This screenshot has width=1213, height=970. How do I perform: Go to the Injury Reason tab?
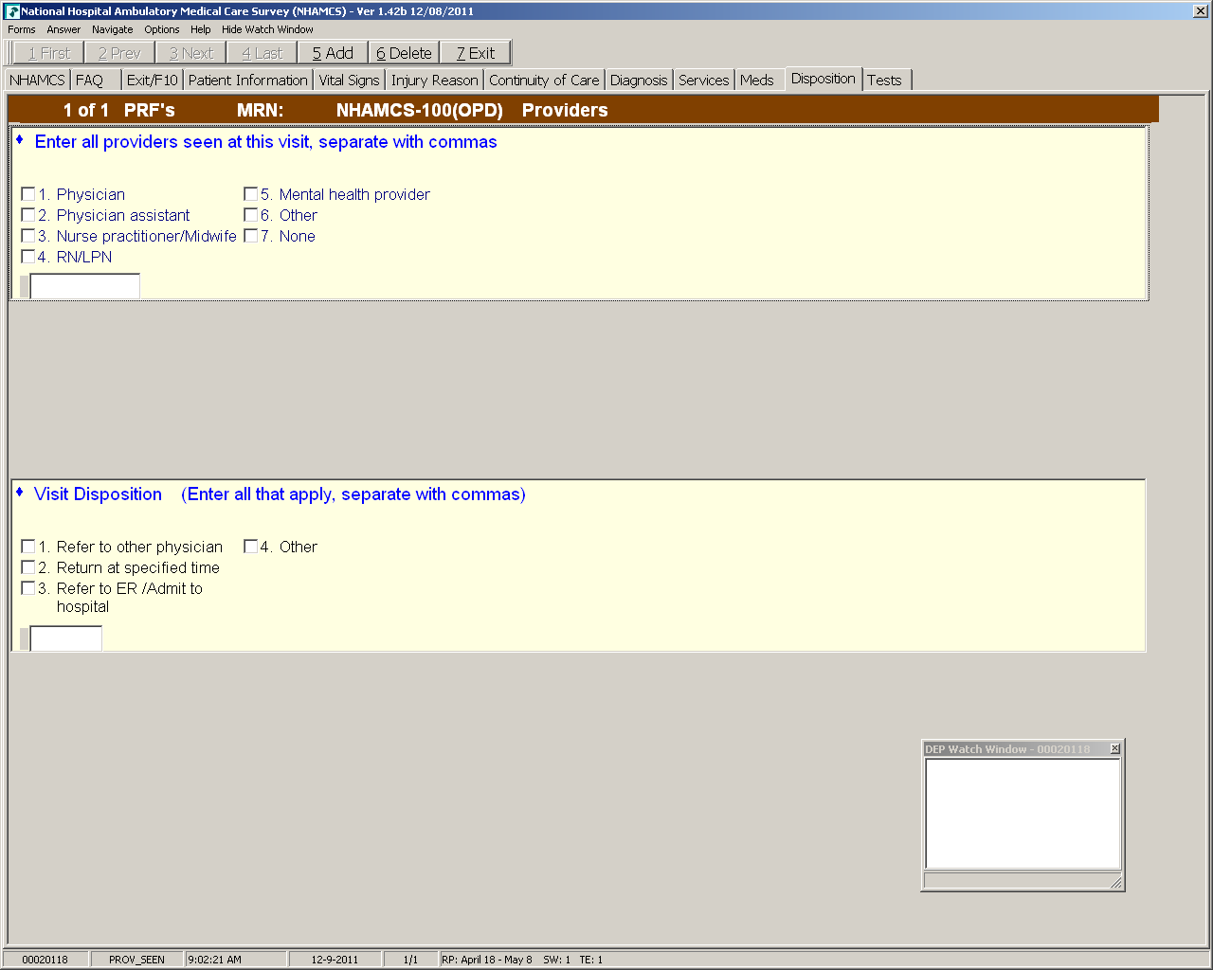435,81
